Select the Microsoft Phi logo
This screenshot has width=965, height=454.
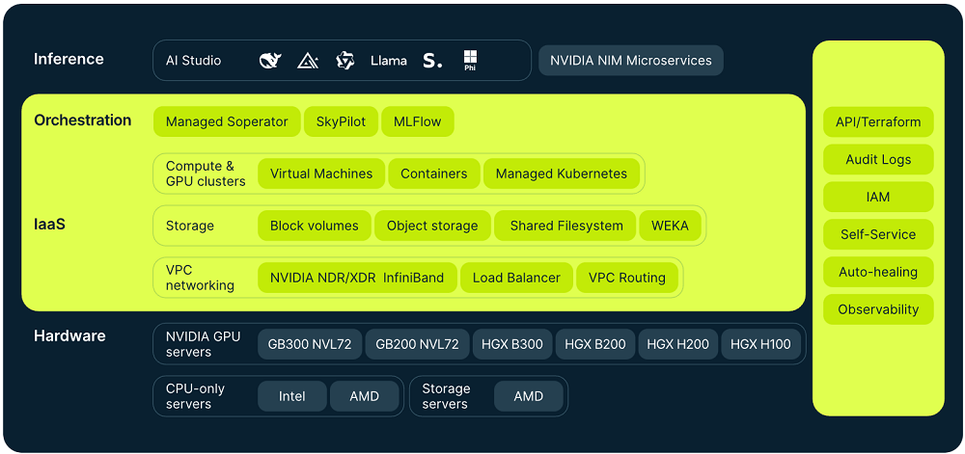point(470,61)
